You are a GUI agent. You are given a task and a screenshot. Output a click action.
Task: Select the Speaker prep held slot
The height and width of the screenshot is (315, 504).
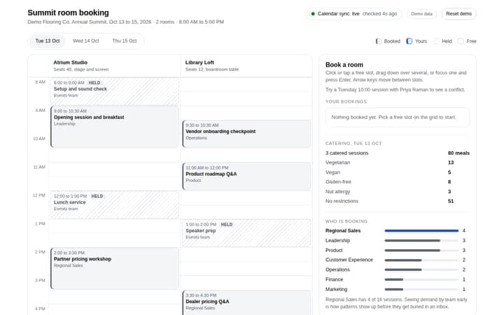tap(246, 233)
